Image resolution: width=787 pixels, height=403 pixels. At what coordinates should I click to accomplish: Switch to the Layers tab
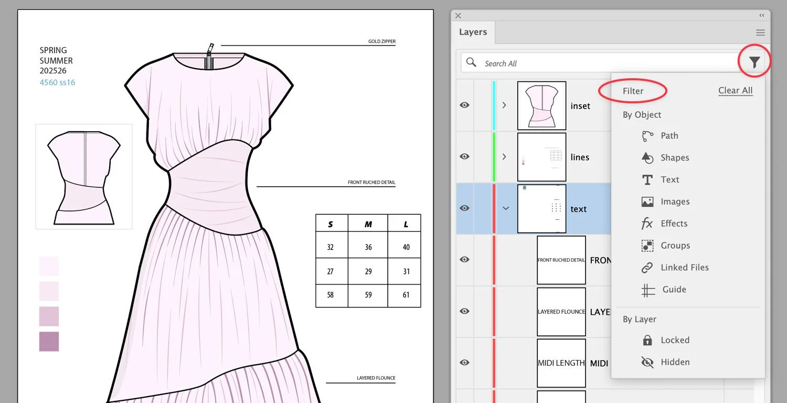(473, 32)
